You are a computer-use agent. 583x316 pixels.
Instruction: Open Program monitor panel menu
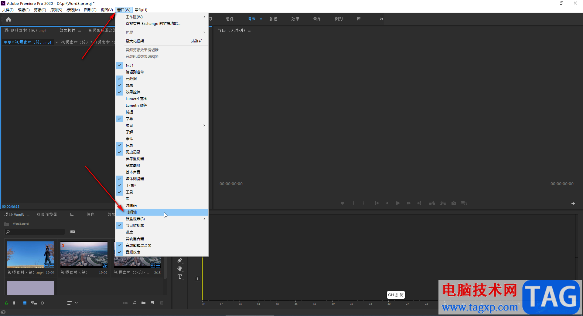pyautogui.click(x=249, y=31)
